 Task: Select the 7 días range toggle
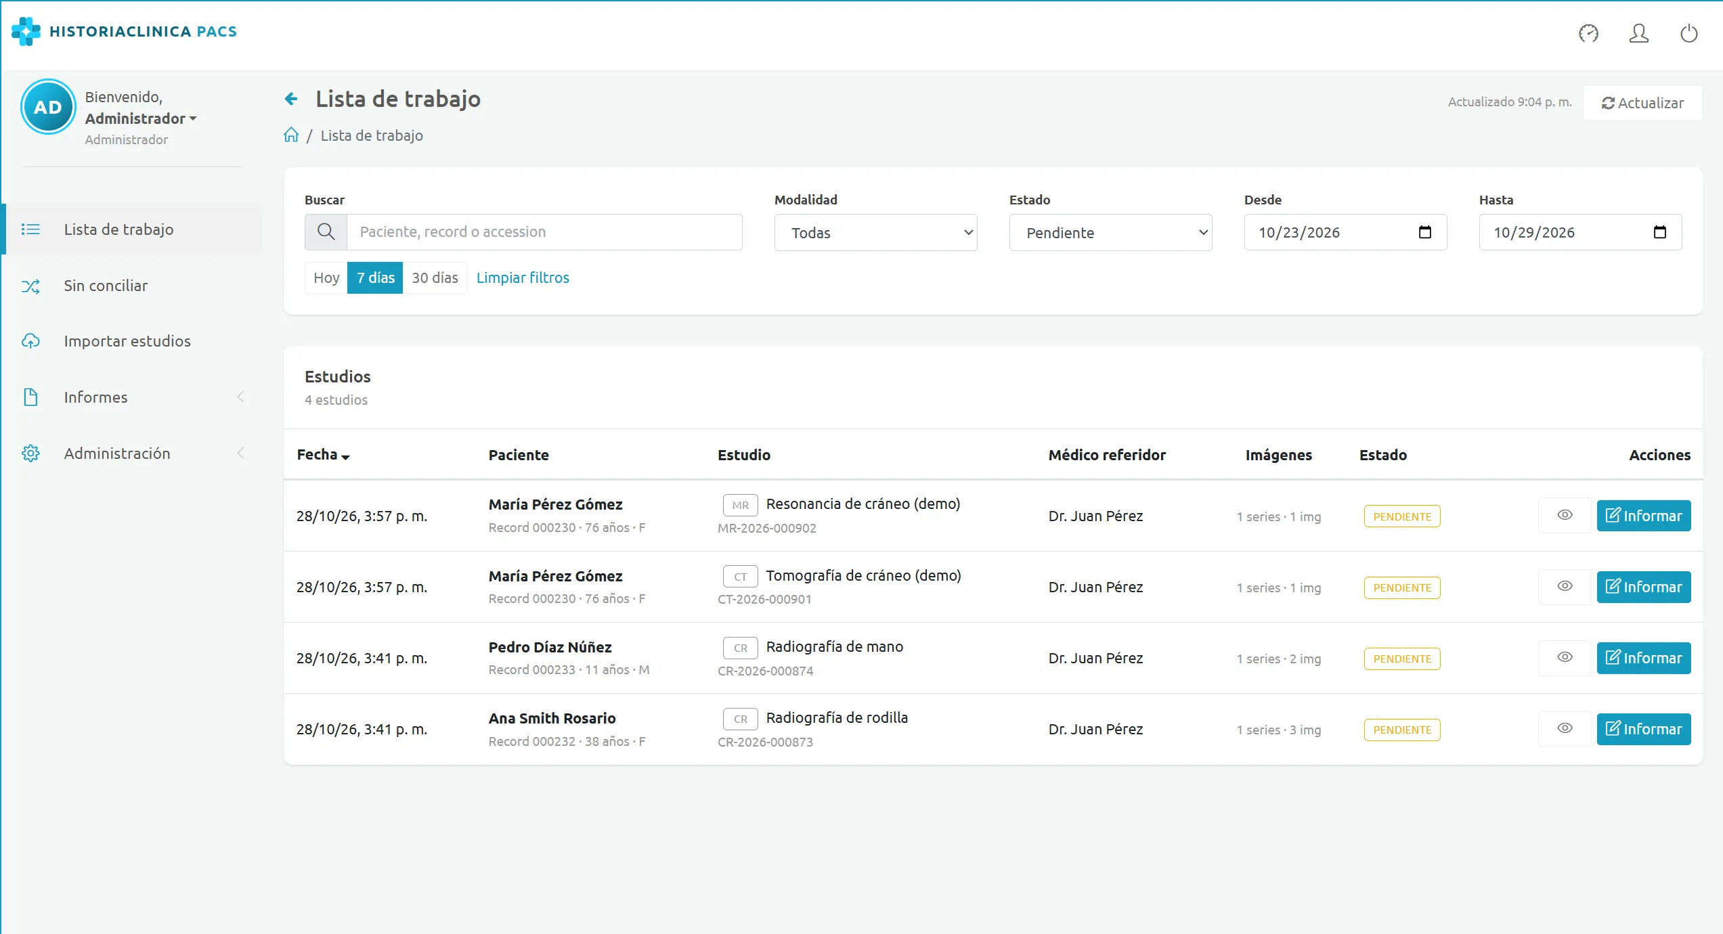[375, 277]
